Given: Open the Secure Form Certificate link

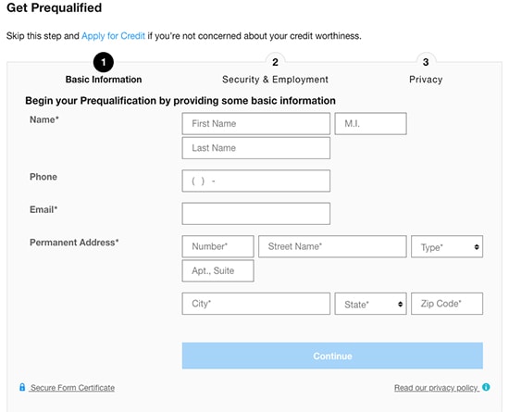Looking at the screenshot, I should click(x=72, y=388).
